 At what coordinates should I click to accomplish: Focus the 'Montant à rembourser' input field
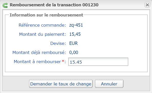98,62
